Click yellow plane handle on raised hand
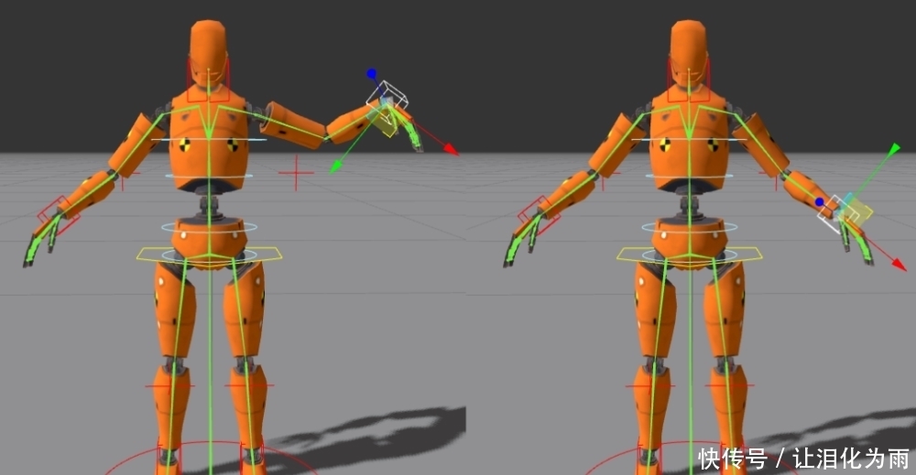916x475 pixels. 387,124
